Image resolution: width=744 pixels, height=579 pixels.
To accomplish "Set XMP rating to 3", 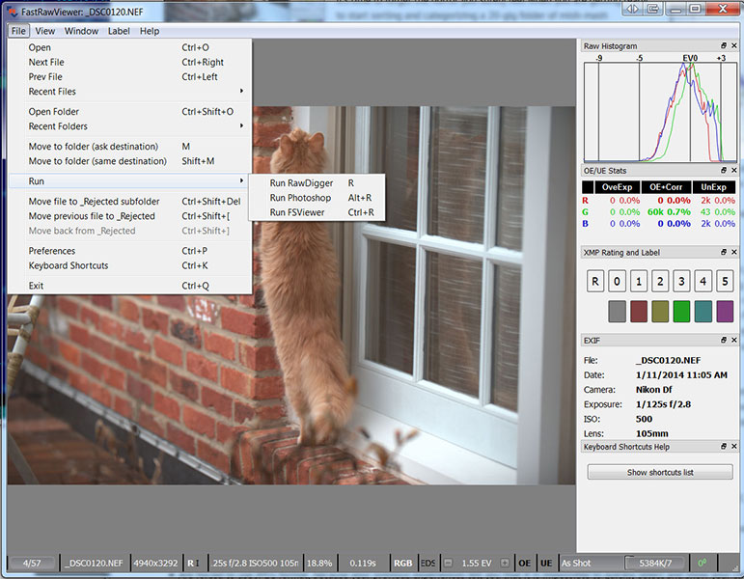I will point(681,282).
